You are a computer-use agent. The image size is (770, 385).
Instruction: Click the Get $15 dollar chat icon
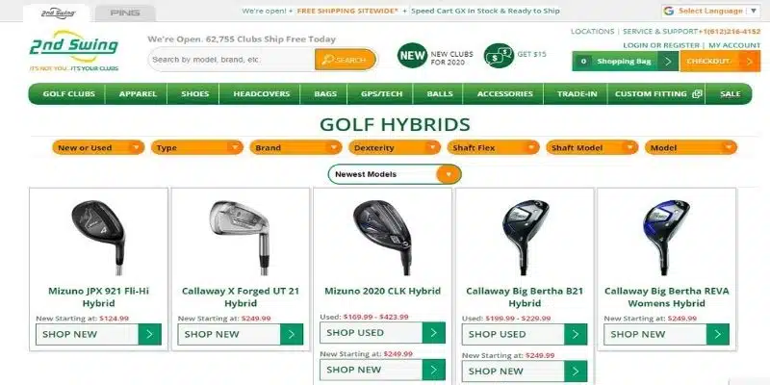tap(499, 56)
